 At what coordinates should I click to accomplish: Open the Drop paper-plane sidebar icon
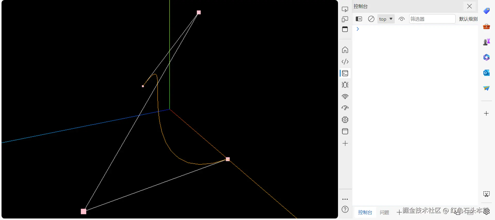point(486,88)
